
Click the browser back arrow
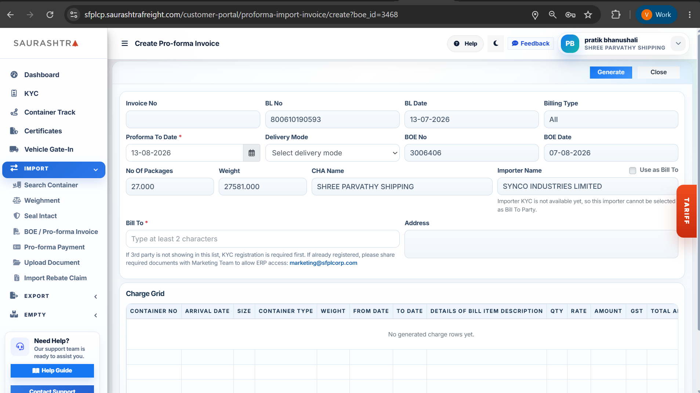tap(11, 15)
